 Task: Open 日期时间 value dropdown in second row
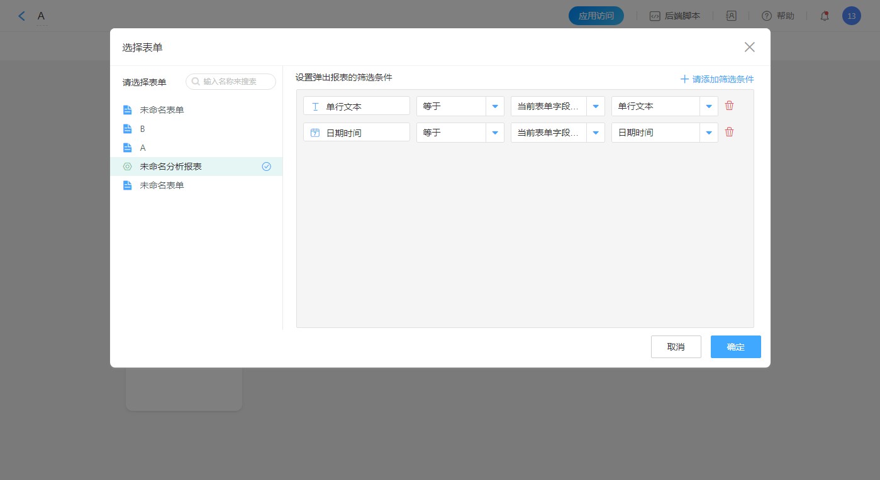coord(708,133)
